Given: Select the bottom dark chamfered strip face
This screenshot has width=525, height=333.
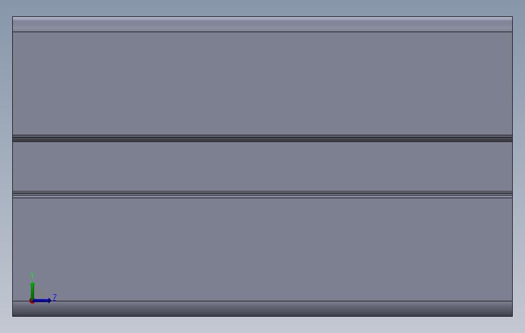Looking at the screenshot, I should tap(262, 308).
